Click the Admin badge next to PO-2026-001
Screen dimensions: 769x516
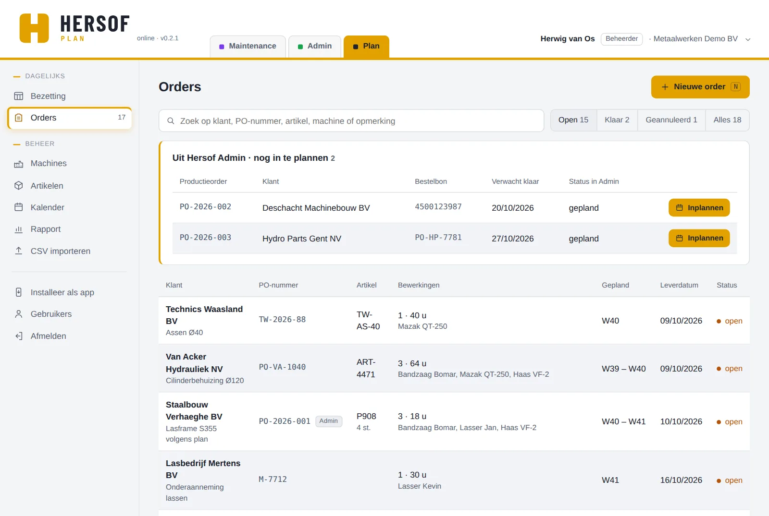click(329, 421)
